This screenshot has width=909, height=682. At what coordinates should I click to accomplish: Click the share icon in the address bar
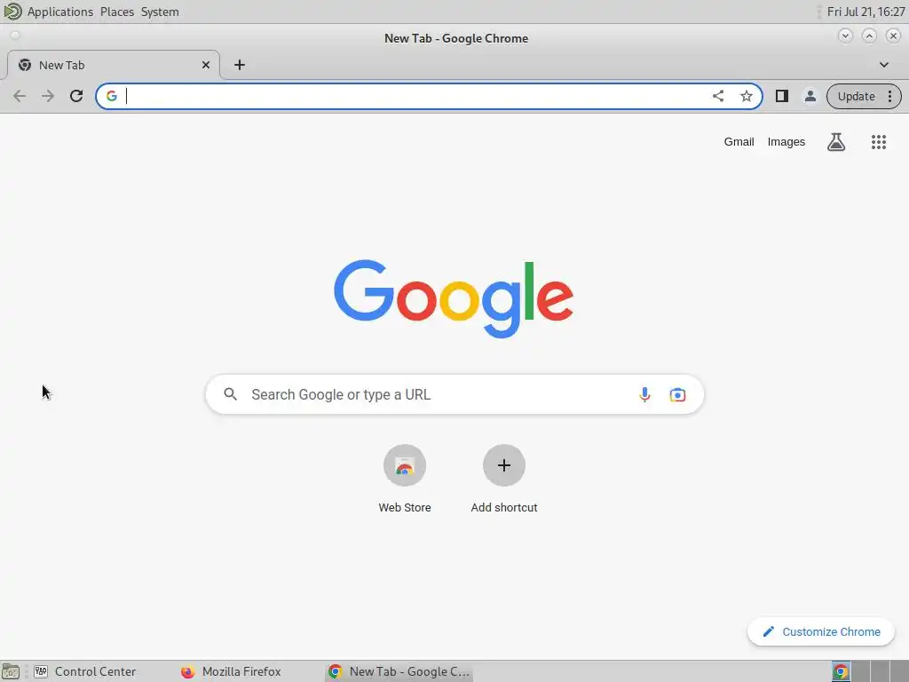click(x=718, y=96)
